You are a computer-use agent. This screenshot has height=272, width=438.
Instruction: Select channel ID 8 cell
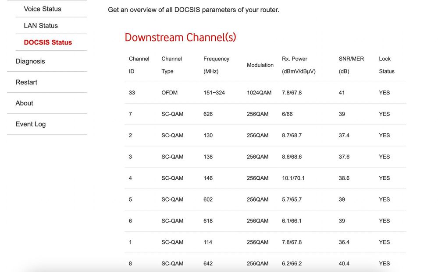[130, 264]
